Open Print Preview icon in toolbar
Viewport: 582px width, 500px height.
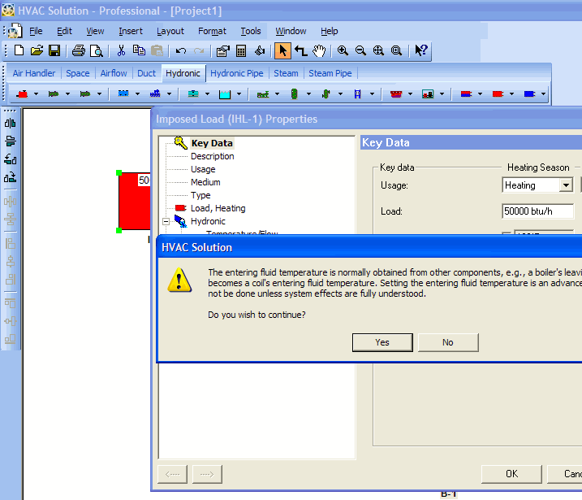(96, 50)
